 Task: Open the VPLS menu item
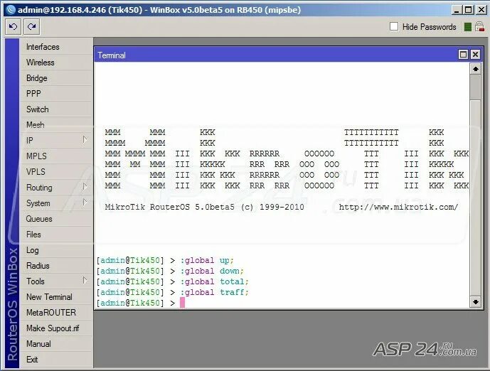point(56,172)
